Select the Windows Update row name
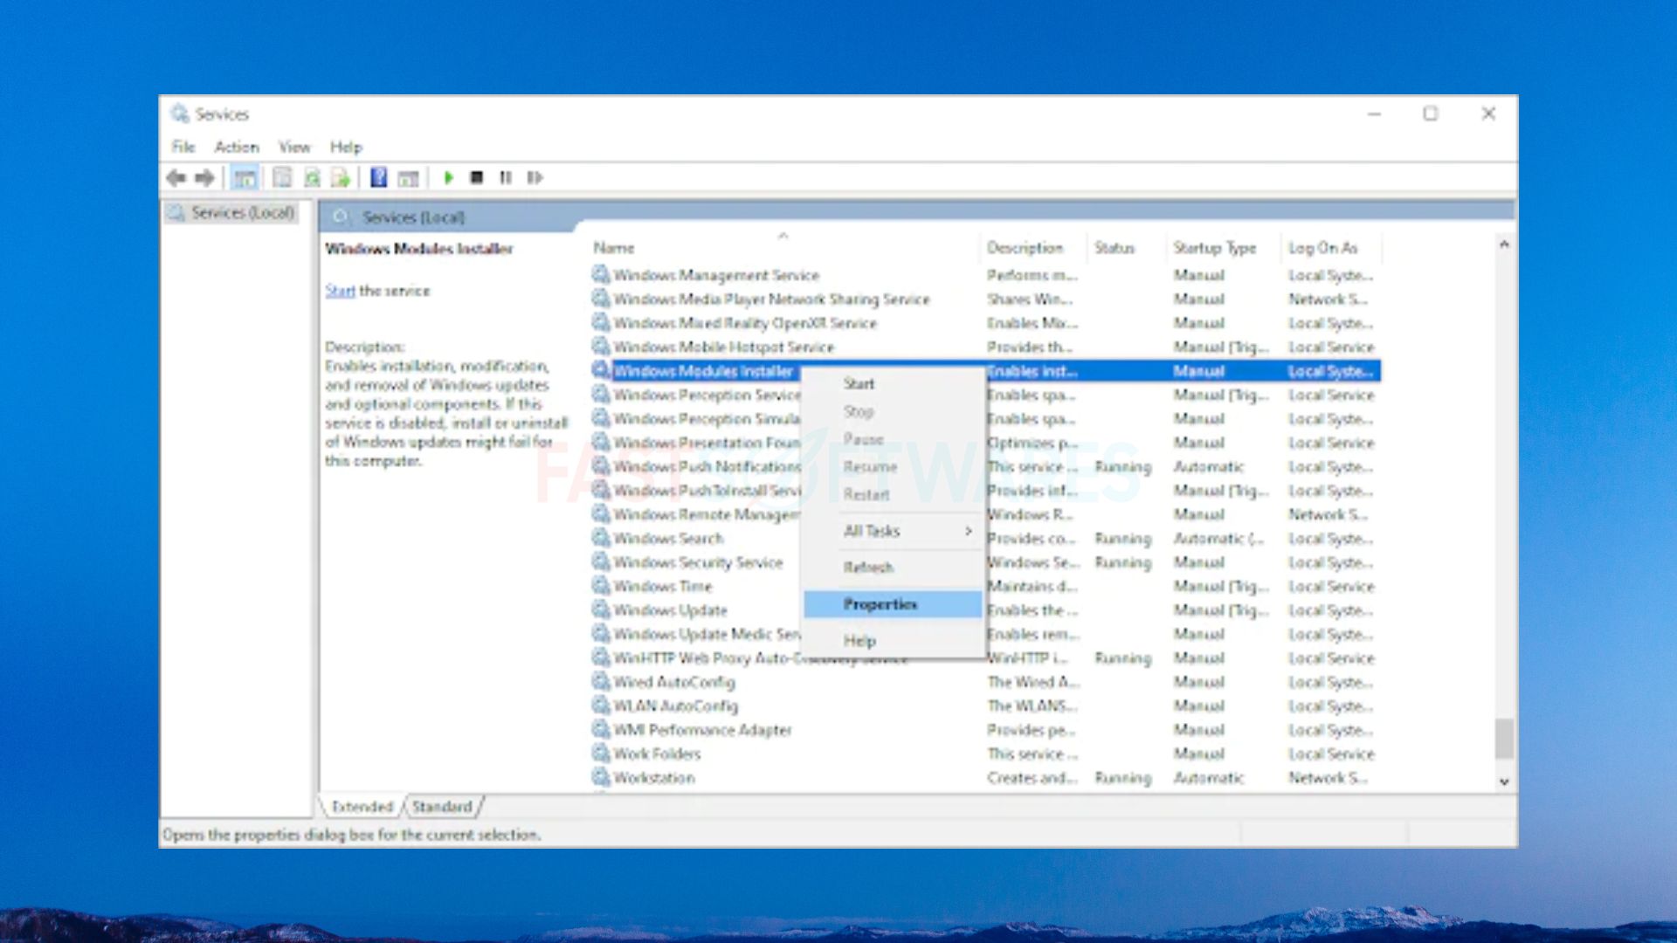This screenshot has height=943, width=1677. (670, 610)
